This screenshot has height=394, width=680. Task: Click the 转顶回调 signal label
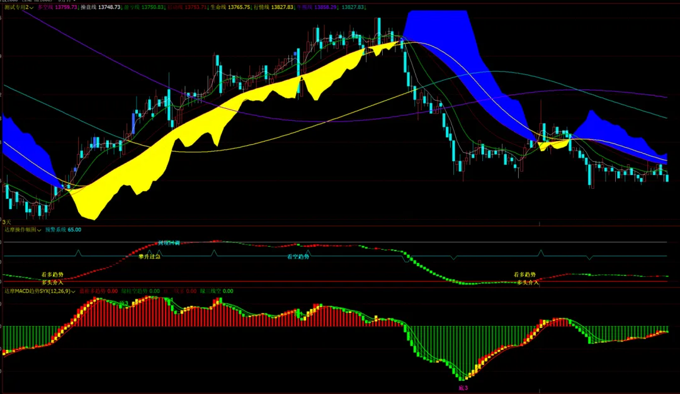tap(169, 243)
